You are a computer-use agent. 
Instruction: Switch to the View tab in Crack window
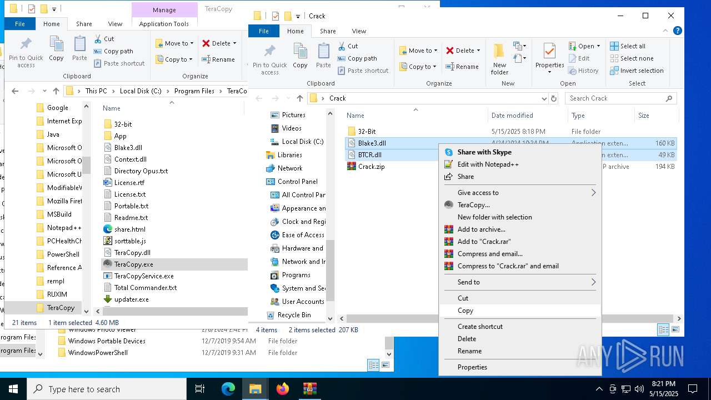pyautogui.click(x=359, y=31)
